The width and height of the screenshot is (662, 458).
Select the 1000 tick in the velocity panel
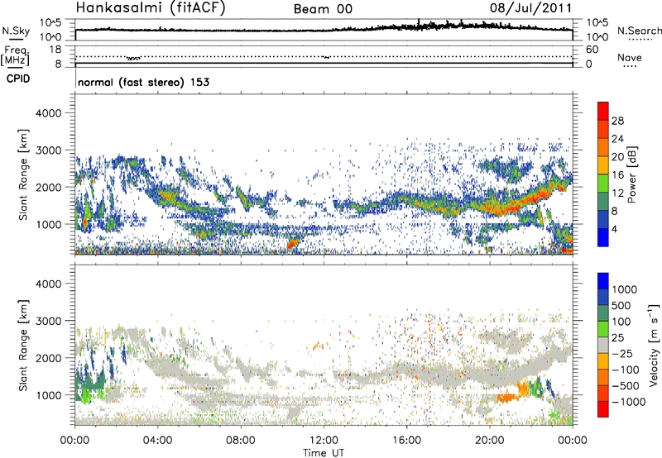tap(49, 395)
